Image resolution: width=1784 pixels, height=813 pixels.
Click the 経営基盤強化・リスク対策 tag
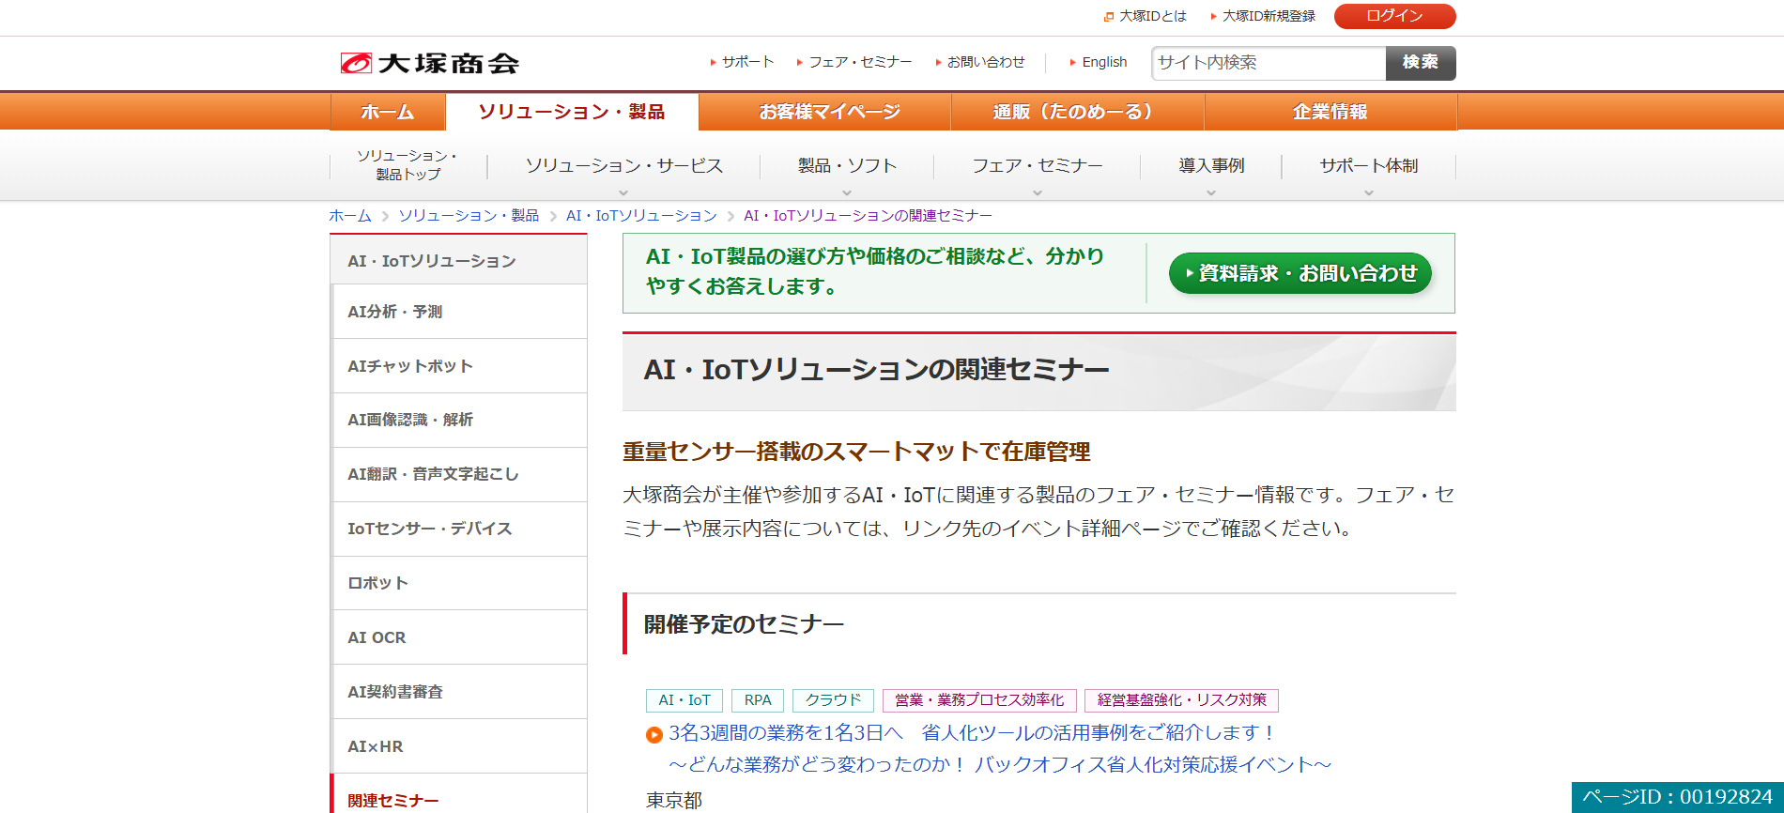click(x=1181, y=700)
